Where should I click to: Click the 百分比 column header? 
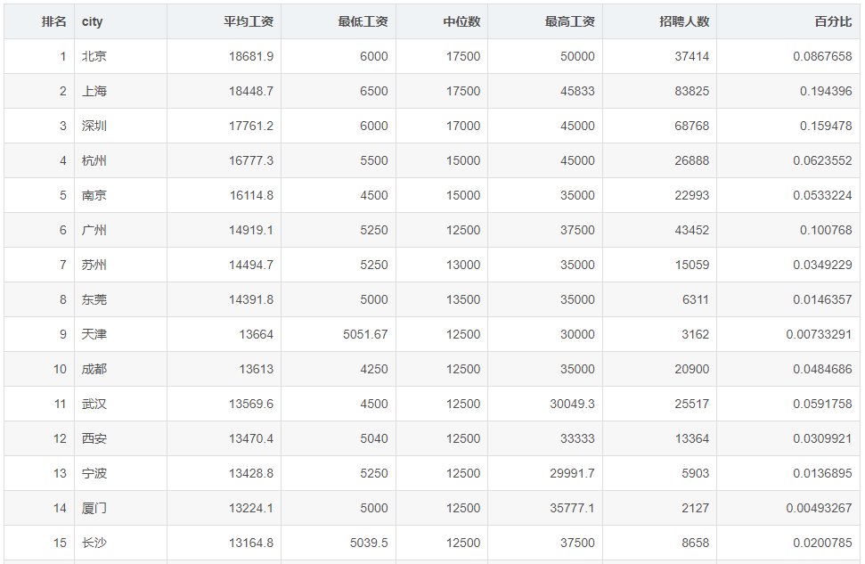click(788, 21)
